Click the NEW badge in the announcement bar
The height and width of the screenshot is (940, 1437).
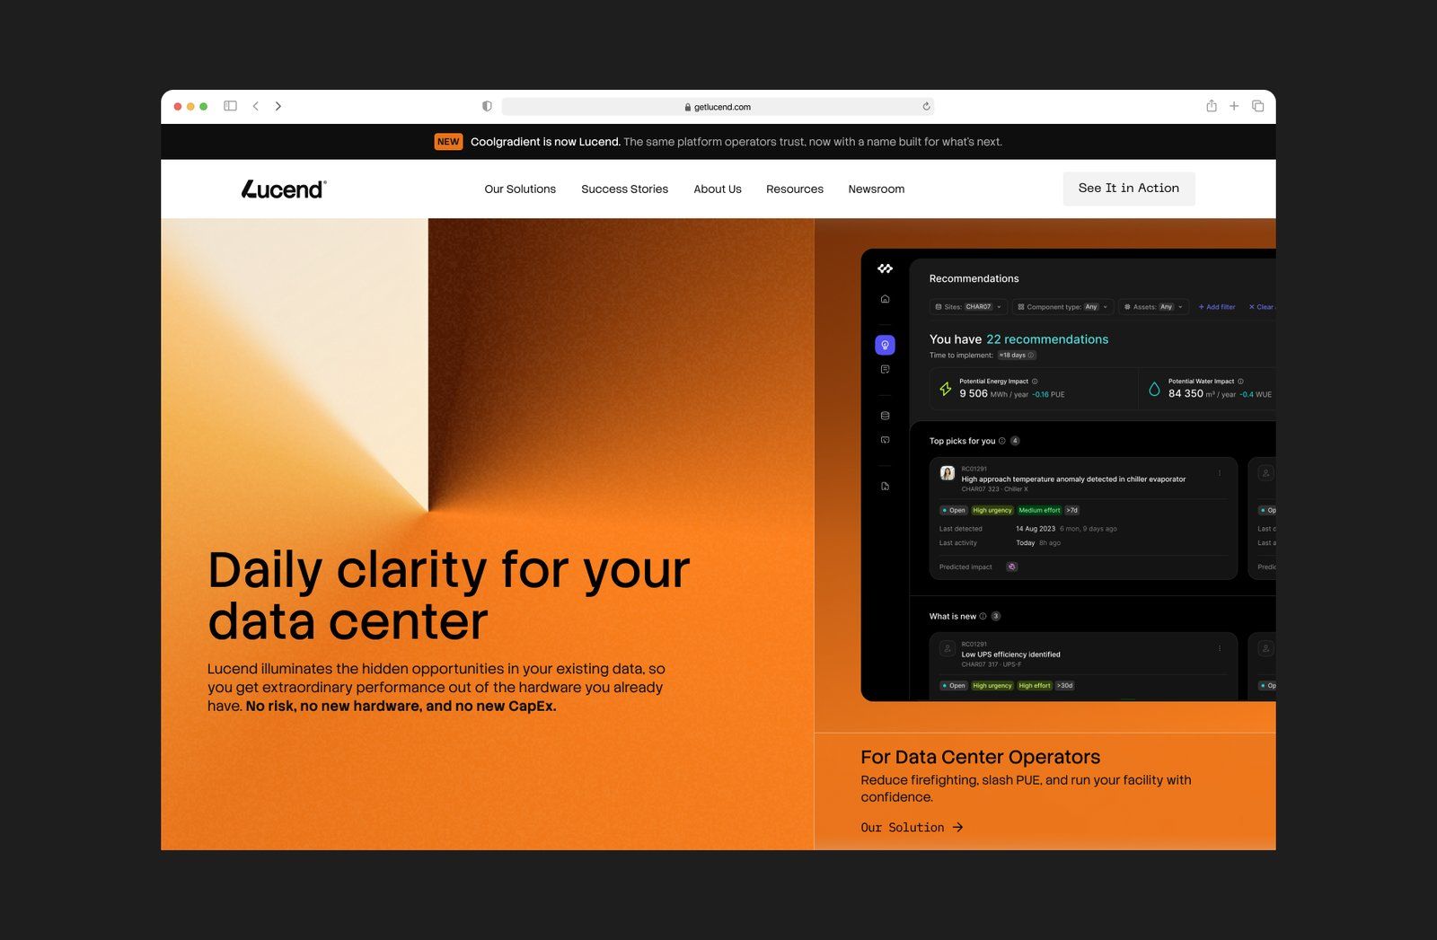[x=448, y=142]
